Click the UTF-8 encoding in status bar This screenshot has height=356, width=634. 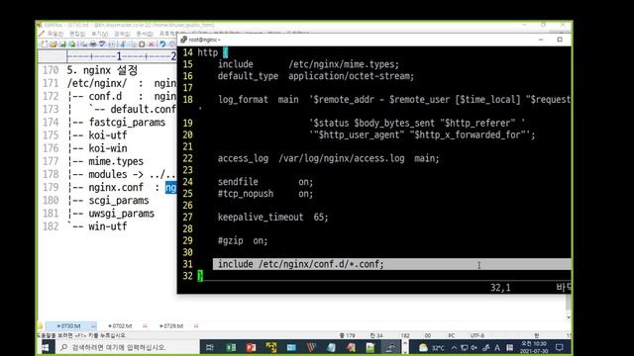(477, 335)
